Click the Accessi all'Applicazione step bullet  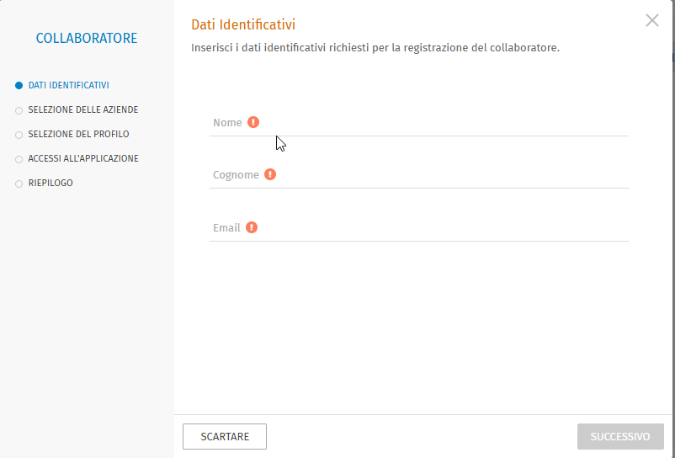(x=19, y=160)
